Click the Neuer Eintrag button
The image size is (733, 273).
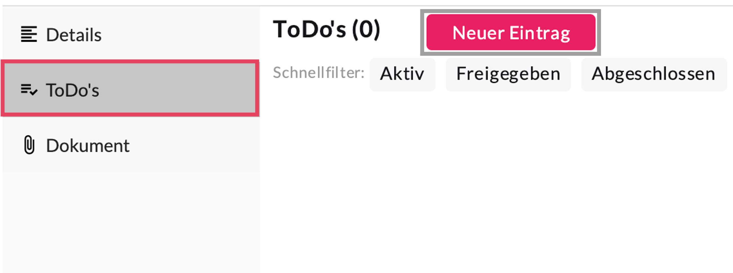click(x=511, y=32)
